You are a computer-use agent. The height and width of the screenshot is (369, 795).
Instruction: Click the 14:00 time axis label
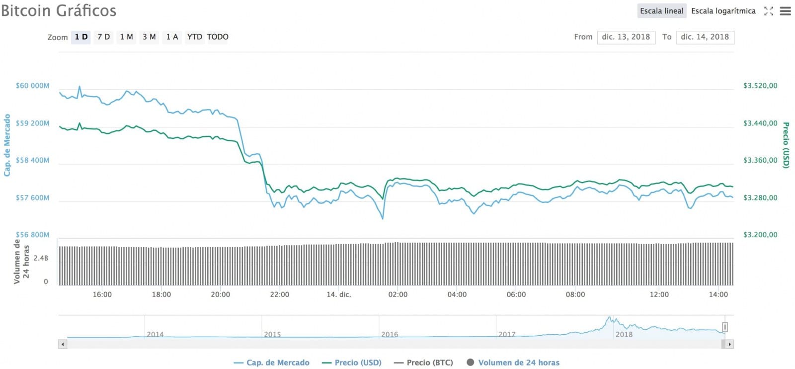point(718,295)
